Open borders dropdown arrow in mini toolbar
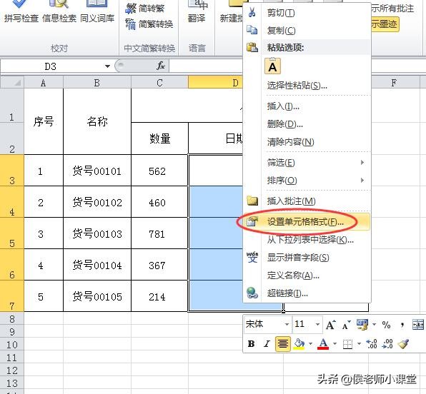The image size is (426, 394). [x=359, y=344]
